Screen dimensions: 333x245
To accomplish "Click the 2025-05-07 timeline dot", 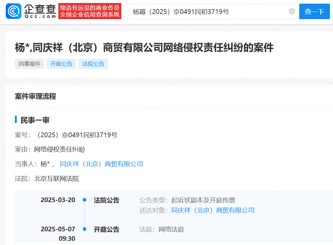I will pos(85,229).
